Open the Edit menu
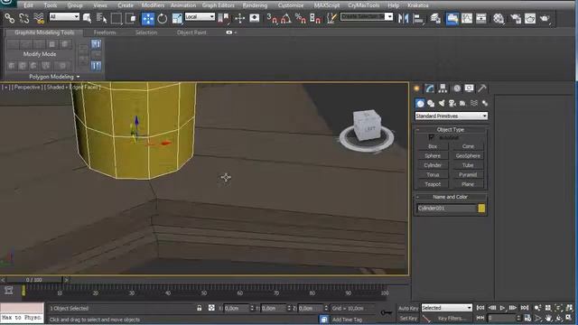578x325 pixels. [28, 5]
